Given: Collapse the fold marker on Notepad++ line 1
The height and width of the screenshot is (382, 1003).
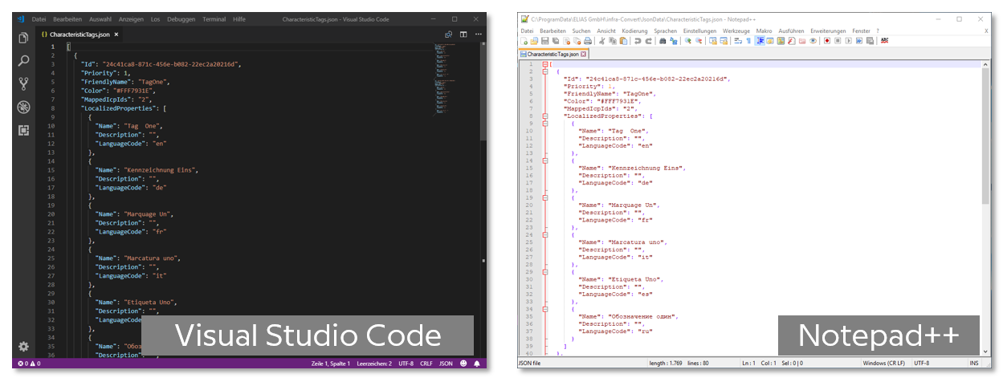Looking at the screenshot, I should (544, 64).
